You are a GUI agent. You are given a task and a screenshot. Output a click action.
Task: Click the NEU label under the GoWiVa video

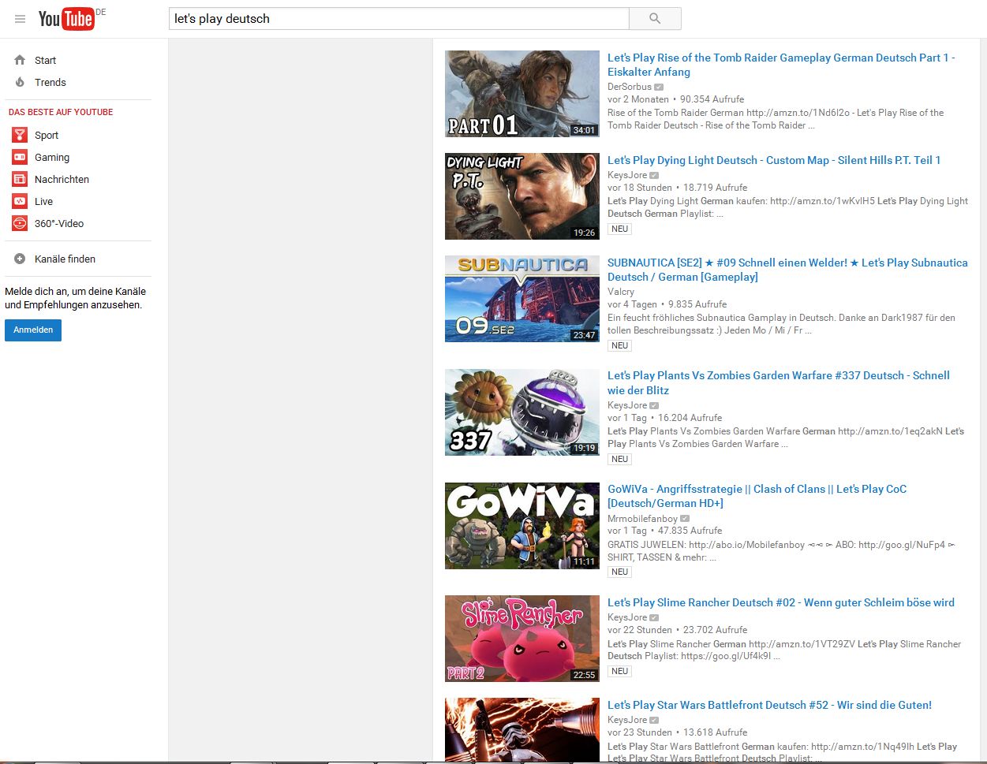coord(620,572)
